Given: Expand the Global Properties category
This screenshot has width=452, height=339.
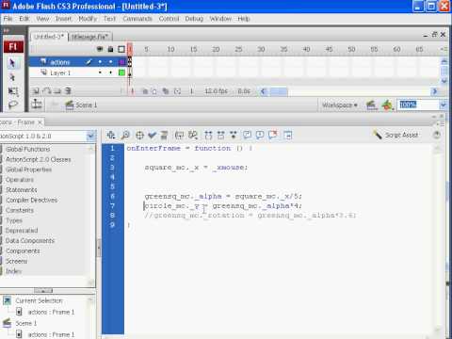Looking at the screenshot, I should click(28, 169).
